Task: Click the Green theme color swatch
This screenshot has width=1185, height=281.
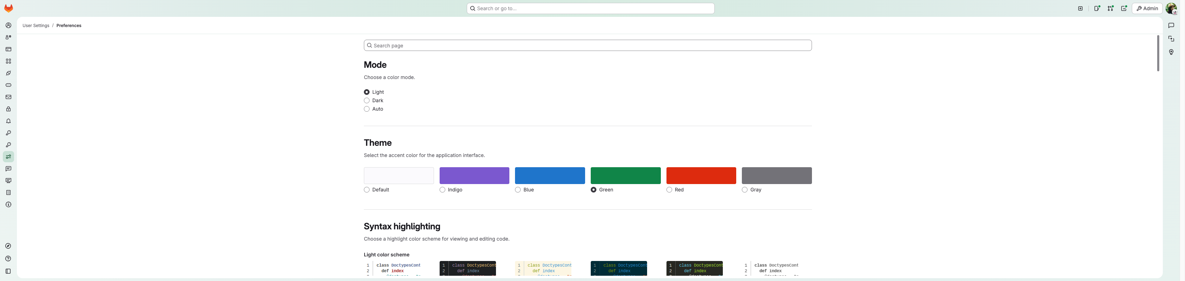Action: coord(626,176)
